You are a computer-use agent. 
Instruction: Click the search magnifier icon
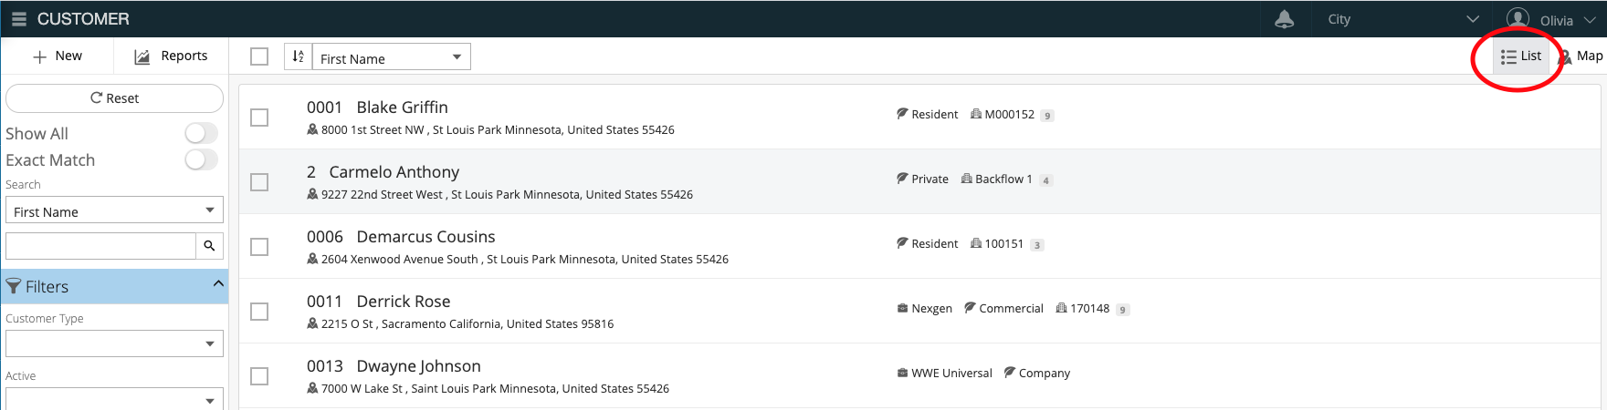209,246
